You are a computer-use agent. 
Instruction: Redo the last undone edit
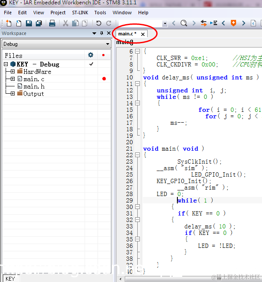tap(108, 23)
